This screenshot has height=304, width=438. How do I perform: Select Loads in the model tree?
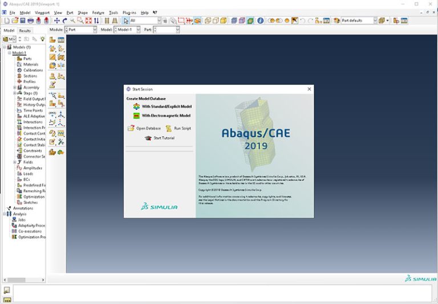[x=28, y=174]
